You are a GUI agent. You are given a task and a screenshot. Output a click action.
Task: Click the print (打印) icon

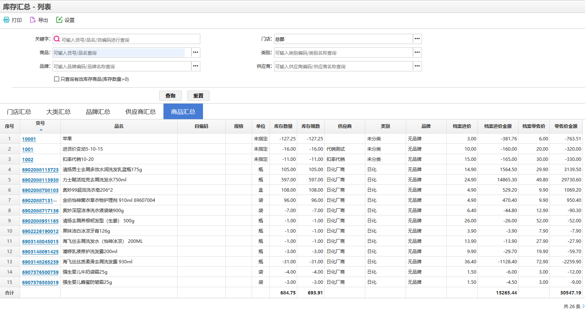6,20
